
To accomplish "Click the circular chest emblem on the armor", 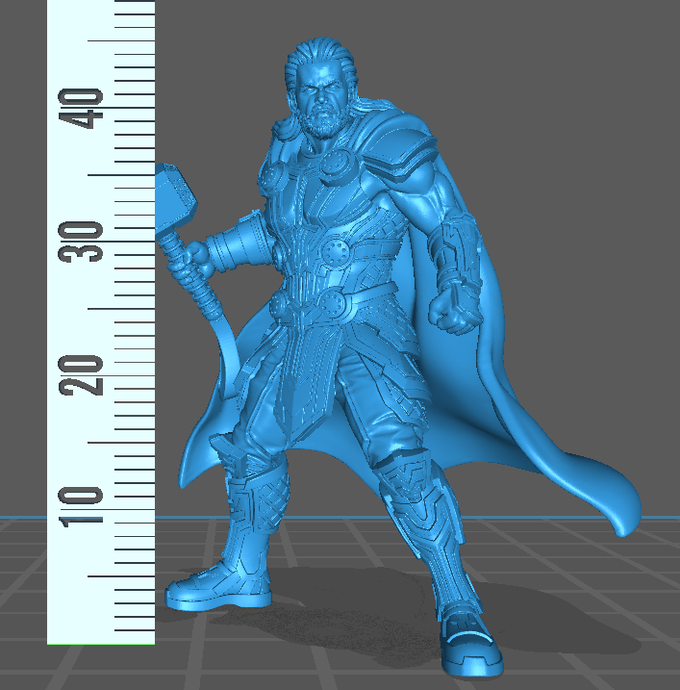I will point(336,253).
